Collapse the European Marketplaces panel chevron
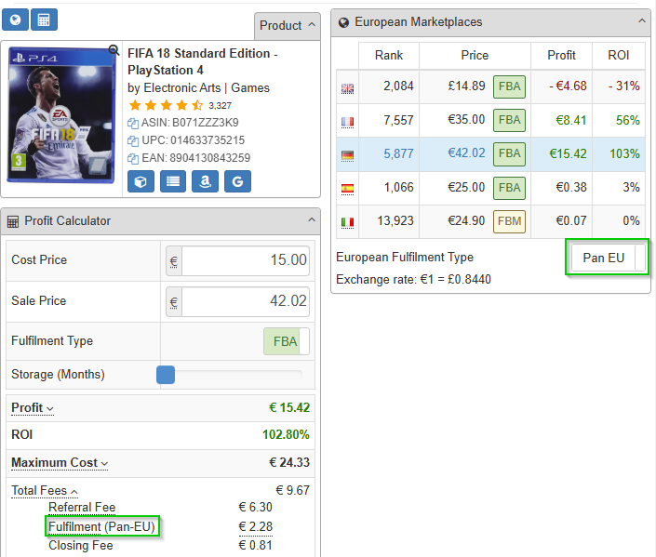The image size is (656, 557). tap(642, 20)
